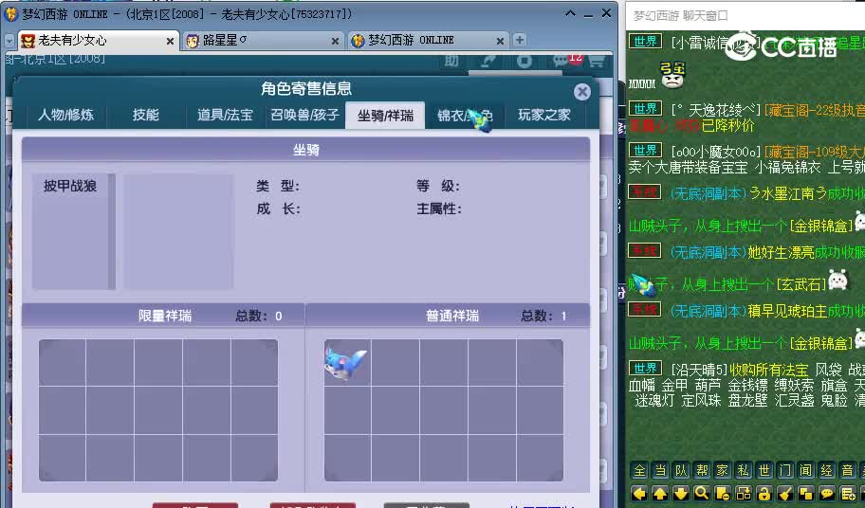This screenshot has height=508, width=865.
Task: Close the 老夫有少女心 tab
Action: [170, 42]
